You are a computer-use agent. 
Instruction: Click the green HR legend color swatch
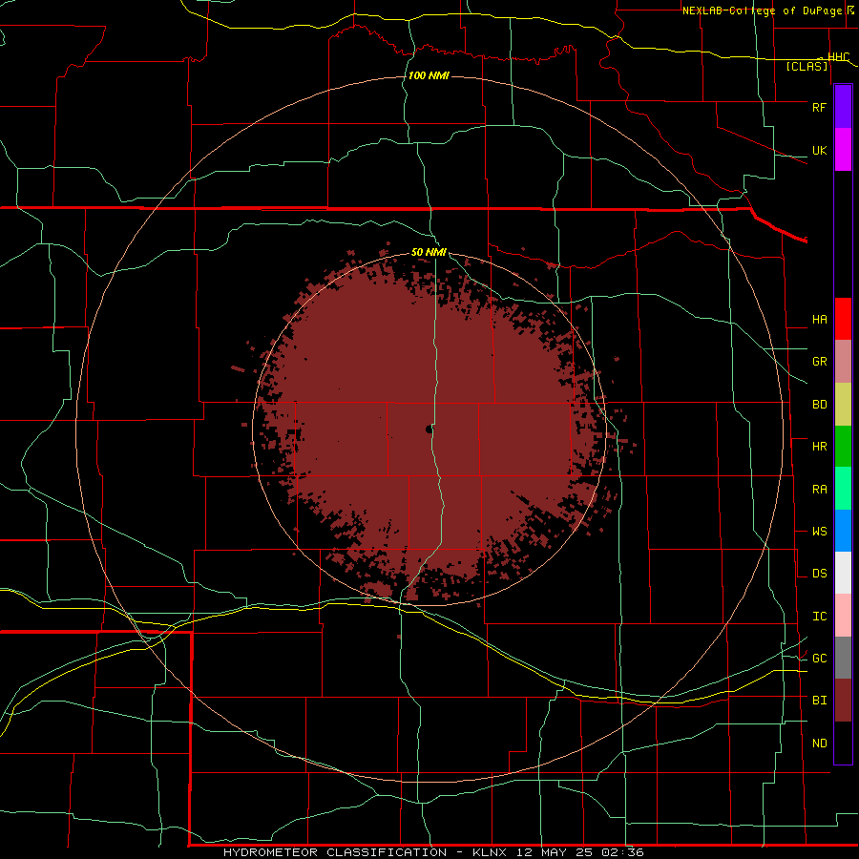pos(843,447)
